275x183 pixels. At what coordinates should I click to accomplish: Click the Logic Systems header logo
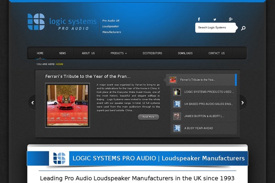[x=62, y=22]
